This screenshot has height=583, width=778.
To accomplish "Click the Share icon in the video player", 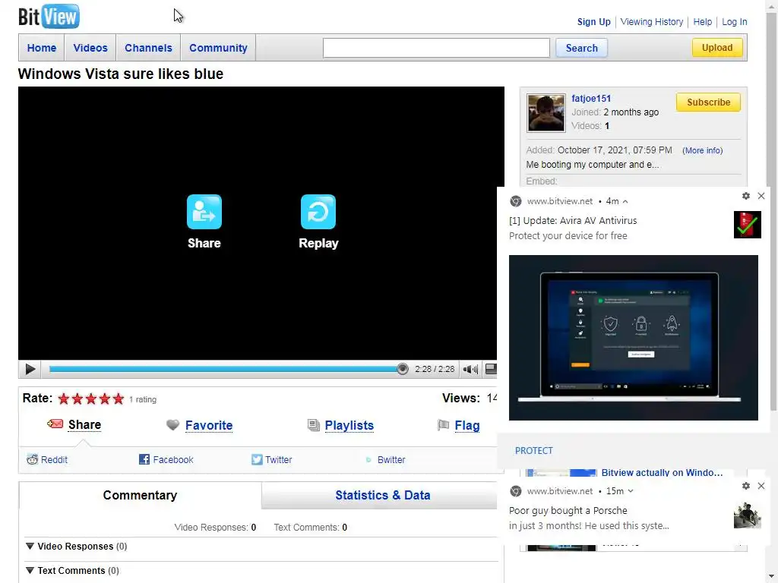I will (204, 212).
